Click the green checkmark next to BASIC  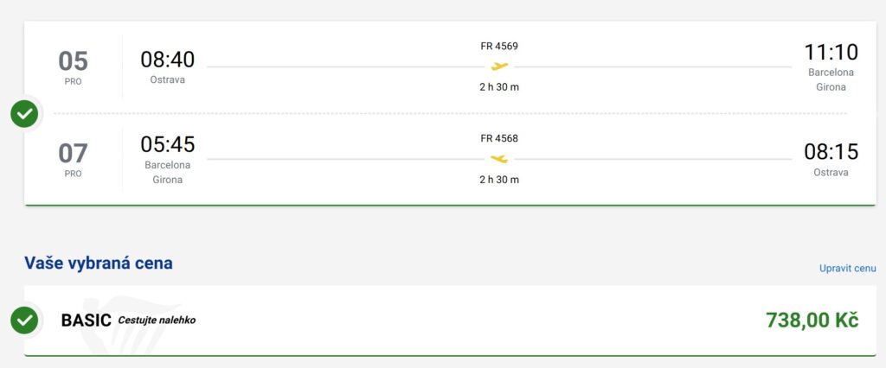24,320
